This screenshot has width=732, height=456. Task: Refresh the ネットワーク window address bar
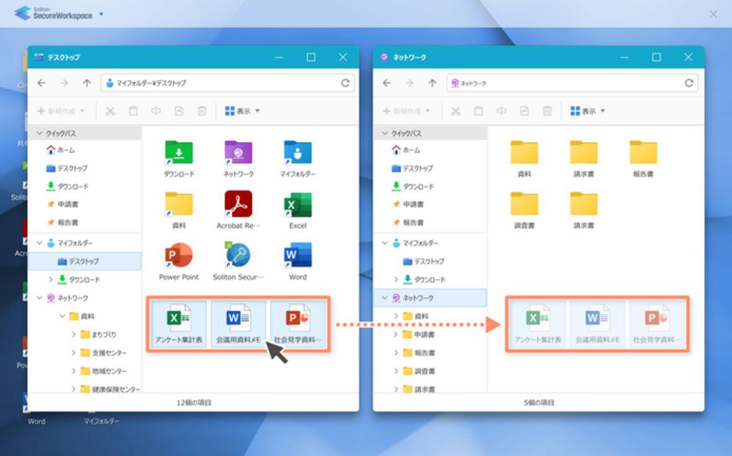pos(689,83)
